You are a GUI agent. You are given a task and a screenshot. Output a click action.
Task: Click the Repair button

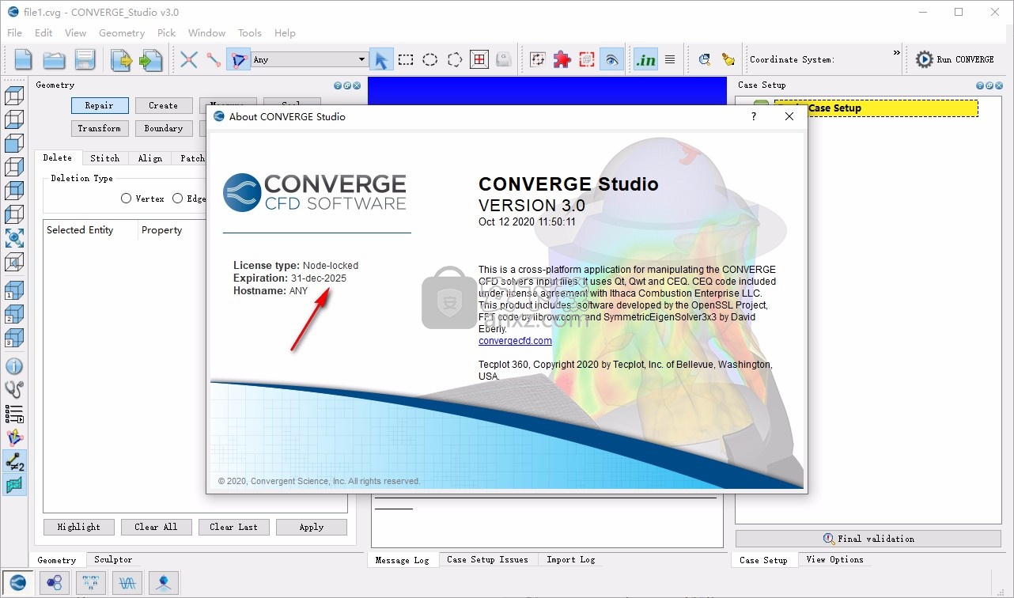[99, 105]
